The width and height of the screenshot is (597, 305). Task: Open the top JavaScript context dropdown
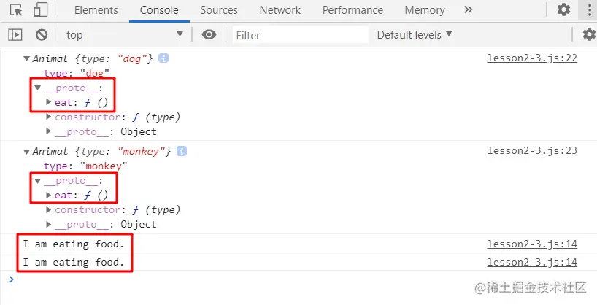pos(124,34)
